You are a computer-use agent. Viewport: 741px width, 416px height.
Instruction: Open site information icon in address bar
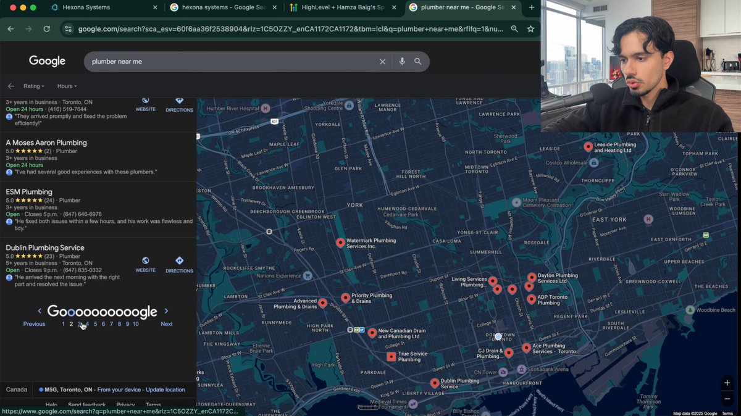click(69, 29)
